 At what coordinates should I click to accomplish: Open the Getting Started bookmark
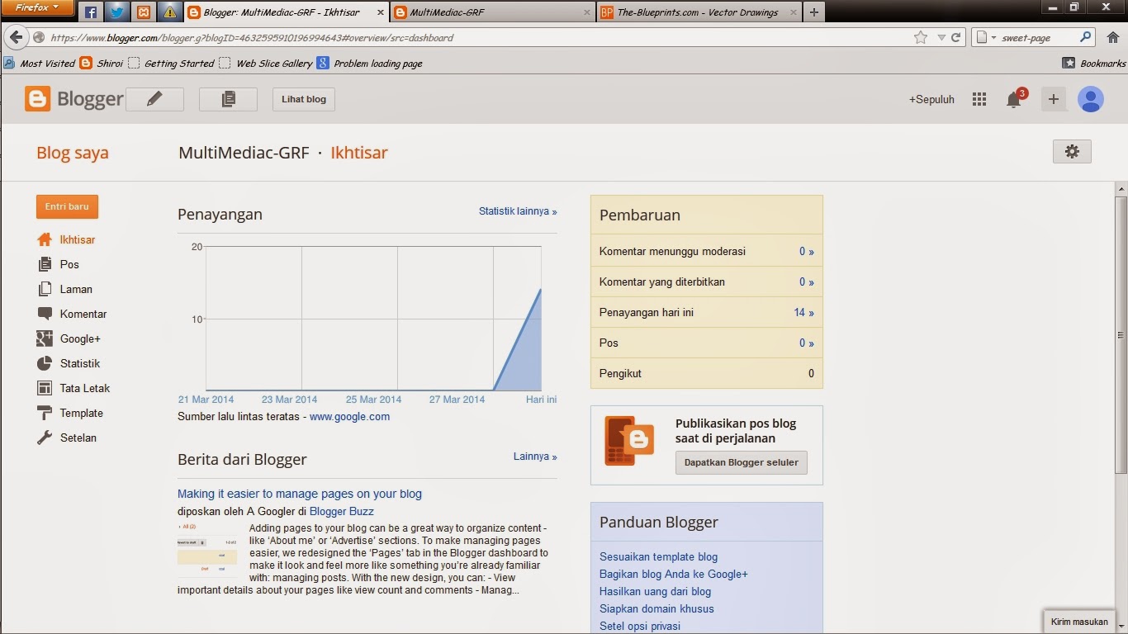(171, 64)
